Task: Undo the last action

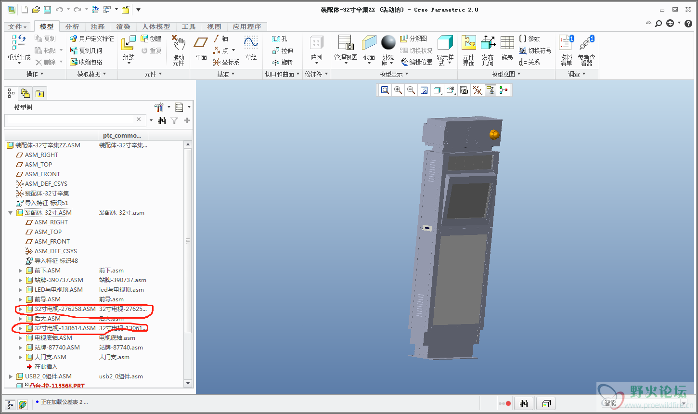Action: [x=59, y=10]
